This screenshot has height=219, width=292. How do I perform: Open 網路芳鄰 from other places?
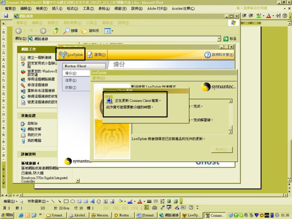pyautogui.click(x=34, y=129)
